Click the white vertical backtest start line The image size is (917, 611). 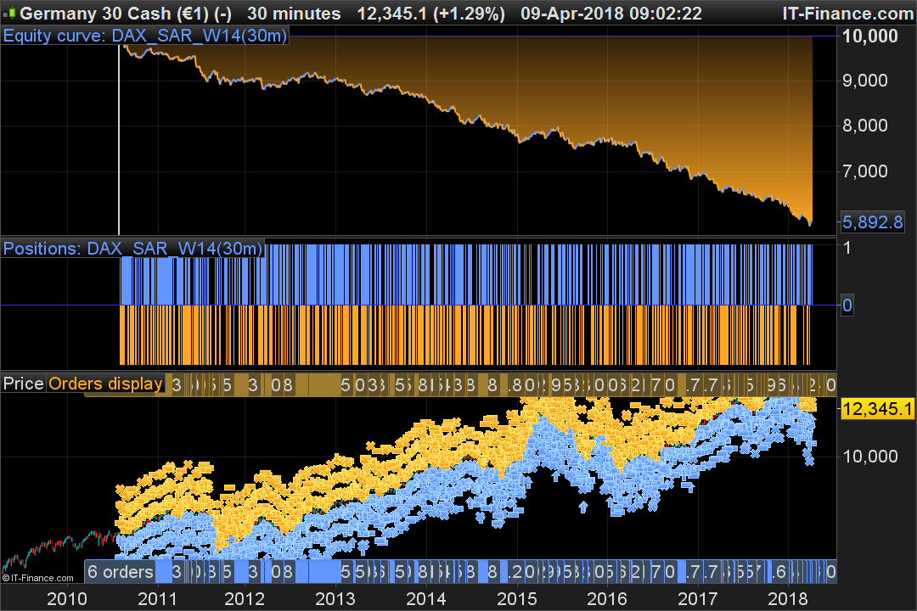click(x=119, y=140)
